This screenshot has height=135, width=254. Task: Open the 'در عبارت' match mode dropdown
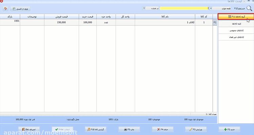(x=144, y=8)
